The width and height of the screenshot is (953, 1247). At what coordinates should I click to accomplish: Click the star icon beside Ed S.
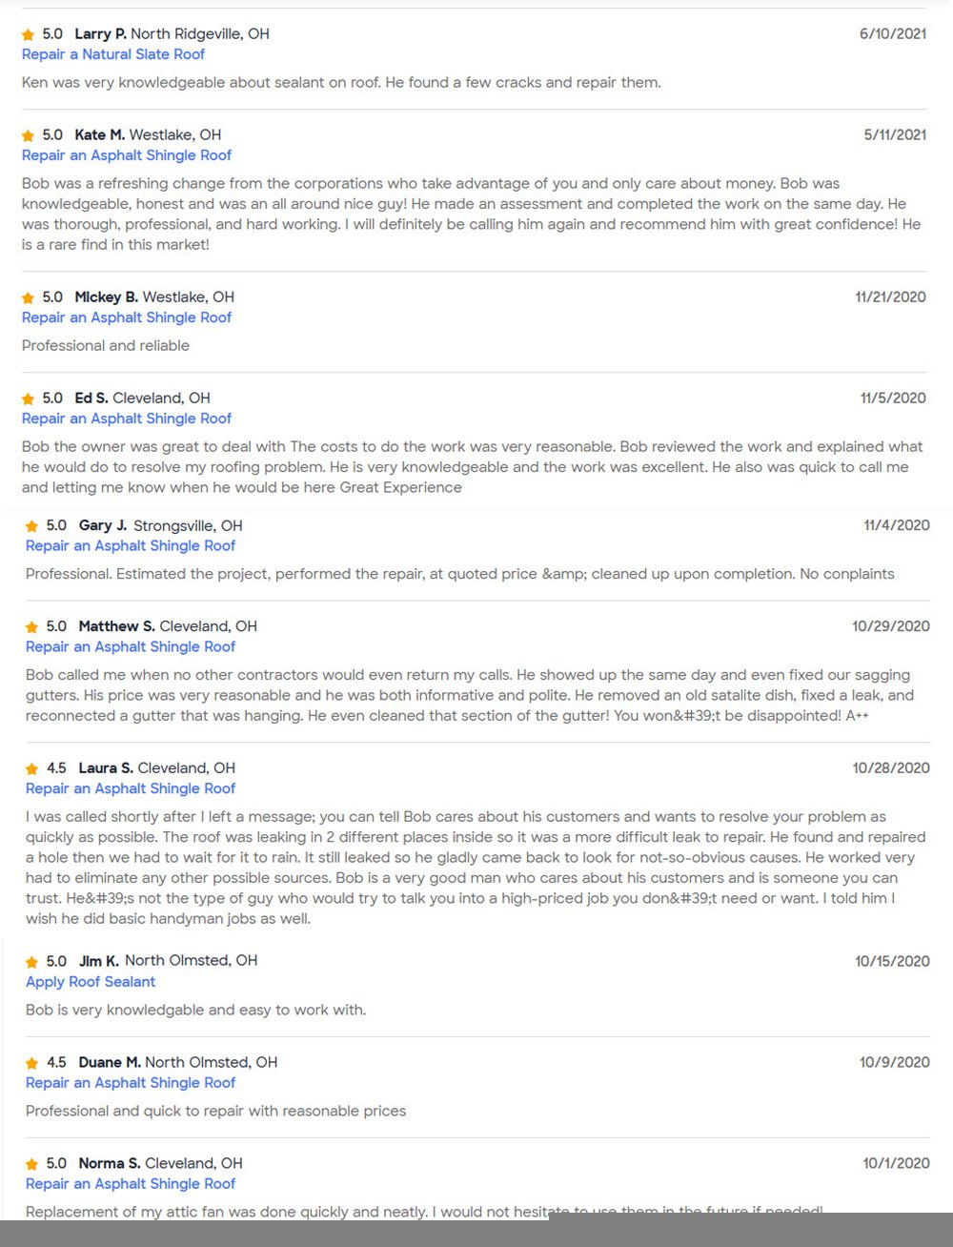(x=29, y=399)
